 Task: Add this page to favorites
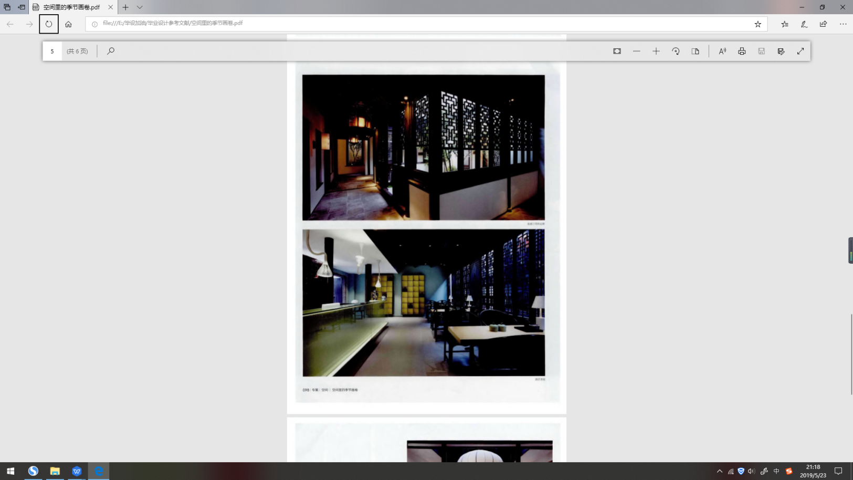click(x=757, y=24)
